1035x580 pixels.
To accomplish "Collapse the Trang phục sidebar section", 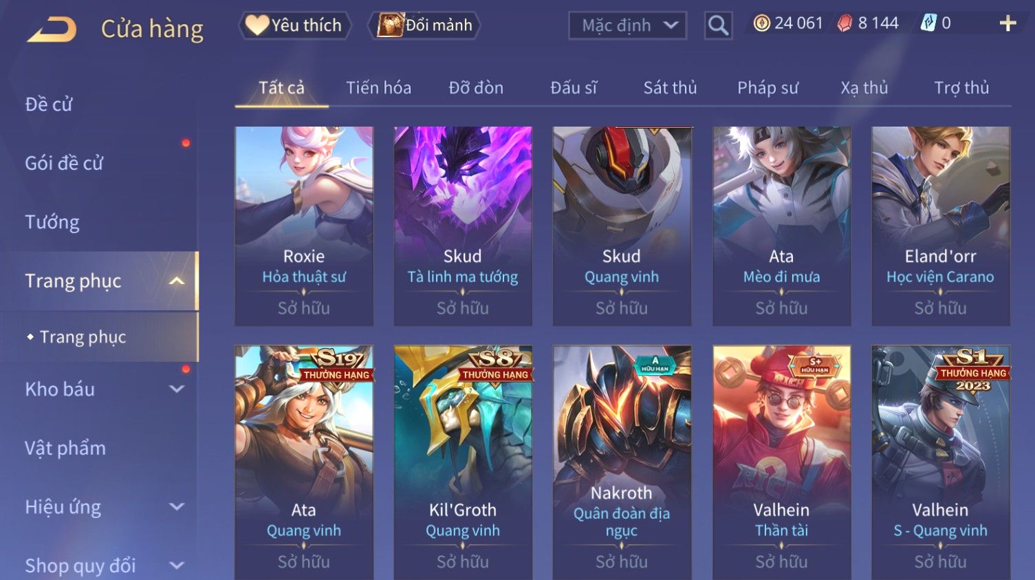I will tap(177, 281).
